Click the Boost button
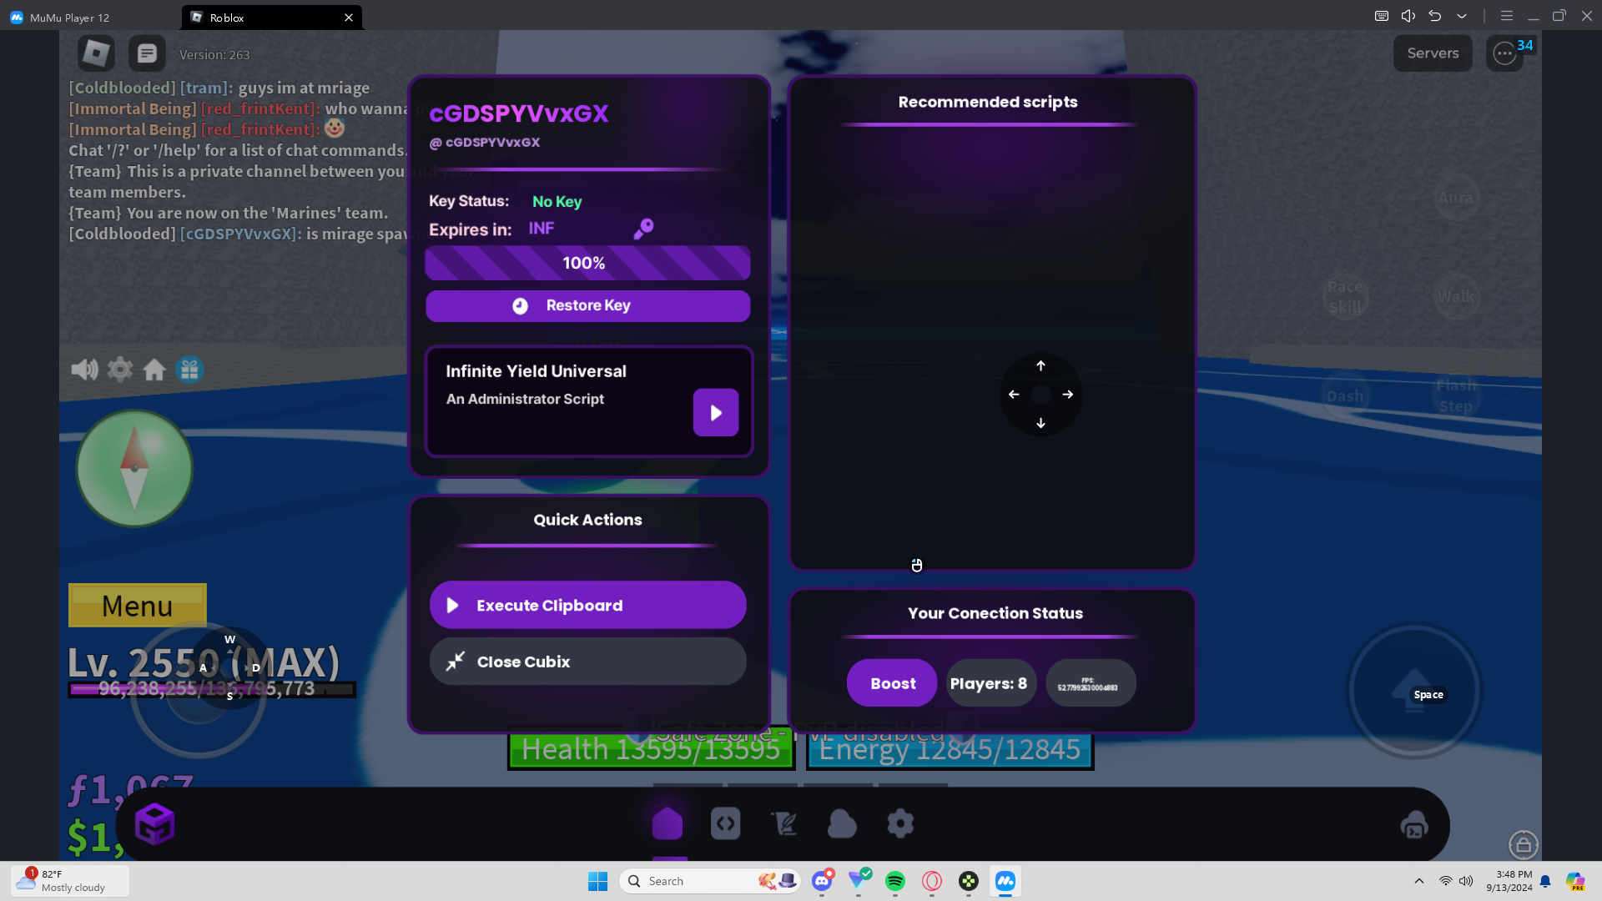Screen dimensions: 1602x901 [x=892, y=683]
